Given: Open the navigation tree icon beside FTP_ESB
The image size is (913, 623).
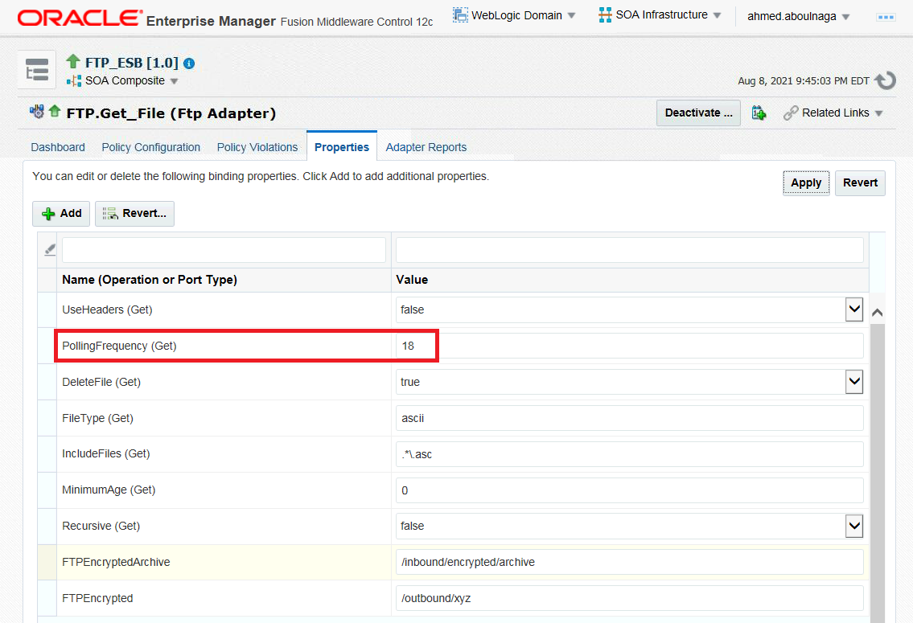Looking at the screenshot, I should (36, 70).
